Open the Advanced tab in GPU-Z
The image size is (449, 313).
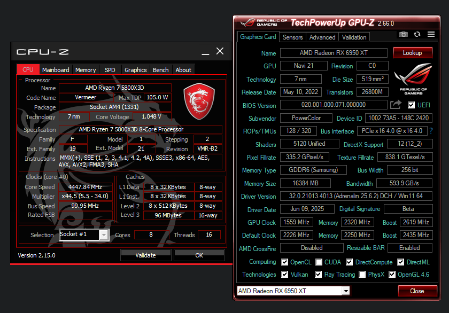322,37
